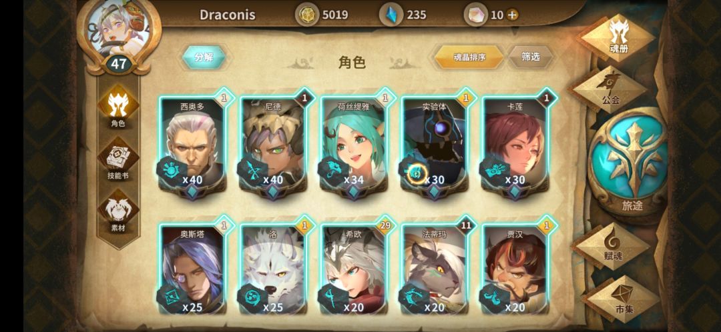Open the 市集 market icon

(624, 299)
